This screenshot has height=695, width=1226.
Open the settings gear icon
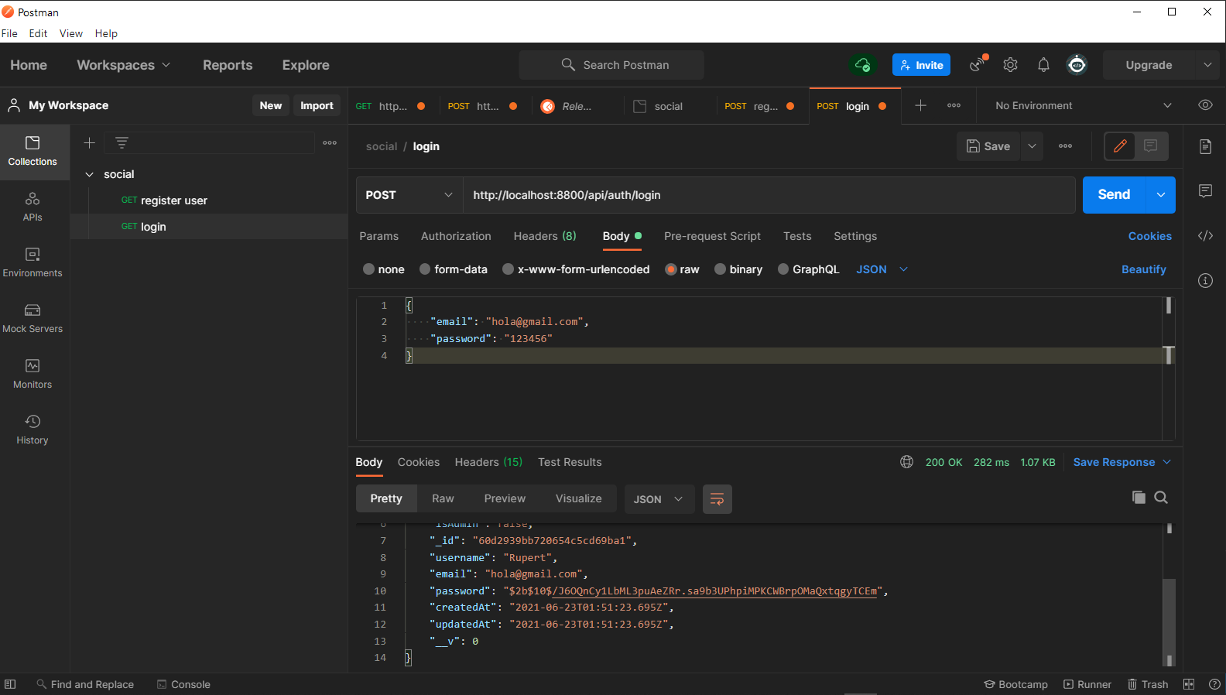click(x=1010, y=65)
